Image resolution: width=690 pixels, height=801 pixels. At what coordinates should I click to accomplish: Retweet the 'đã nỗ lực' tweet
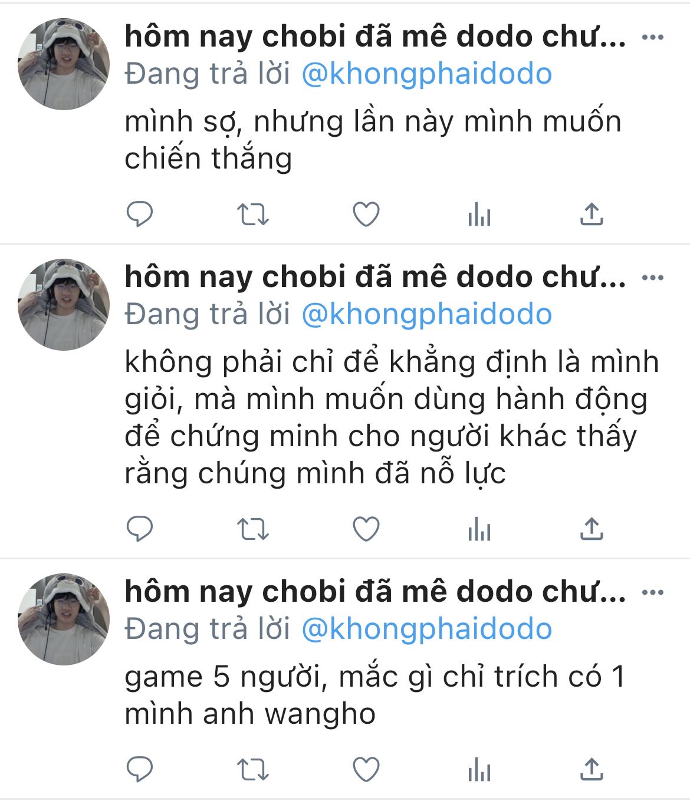tap(253, 529)
